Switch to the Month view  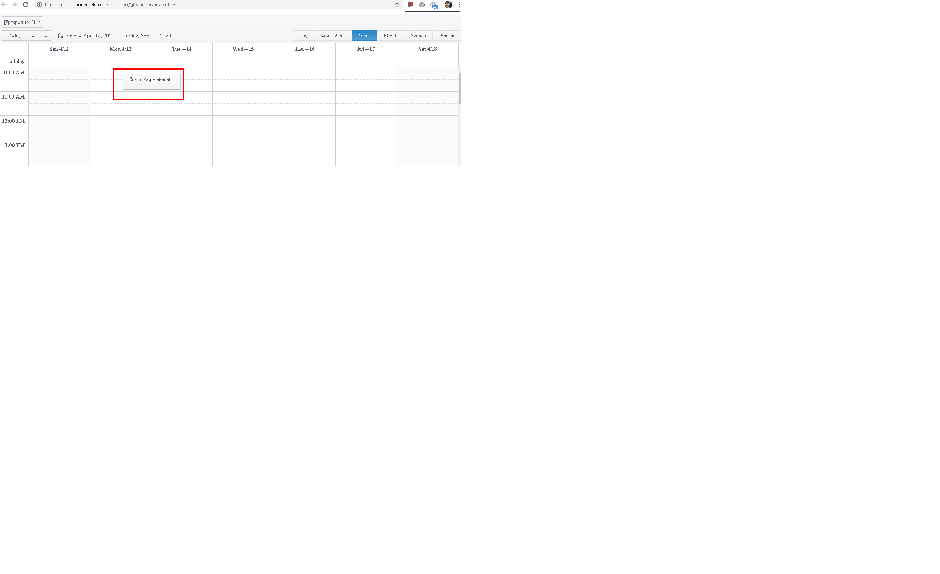coord(390,36)
